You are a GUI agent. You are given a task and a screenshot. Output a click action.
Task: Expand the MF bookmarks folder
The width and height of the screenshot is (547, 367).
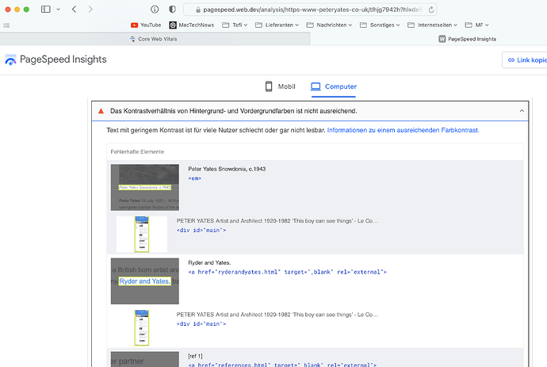(477, 25)
